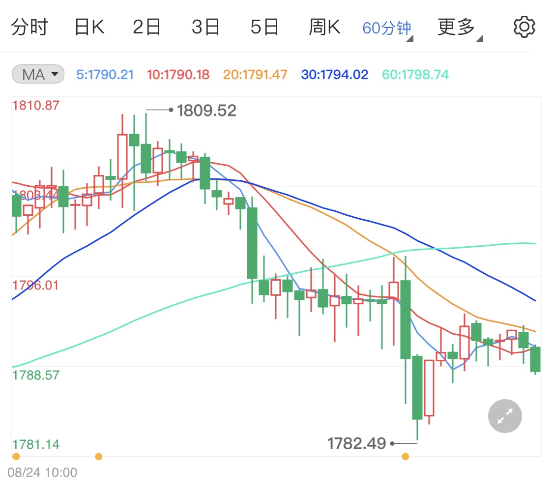
Task: Expand chart to fullscreen with arrows button
Action: coord(505,416)
